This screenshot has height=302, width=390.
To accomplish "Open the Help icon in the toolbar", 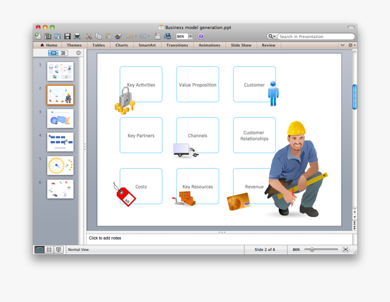I will pos(200,36).
